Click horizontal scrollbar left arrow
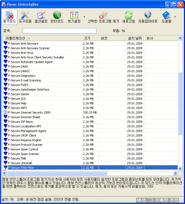The width and height of the screenshot is (185, 204). tap(5, 173)
